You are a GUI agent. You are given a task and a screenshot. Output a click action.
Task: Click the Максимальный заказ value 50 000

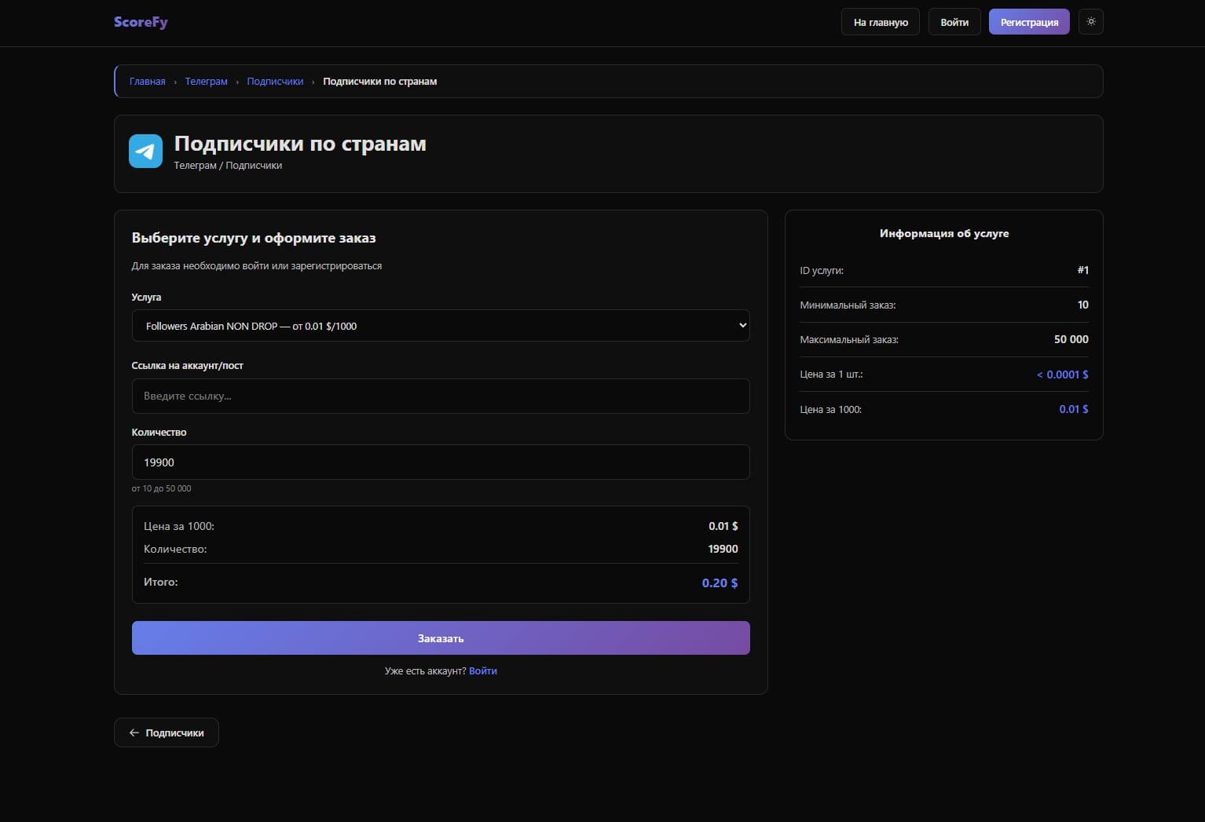(1071, 339)
